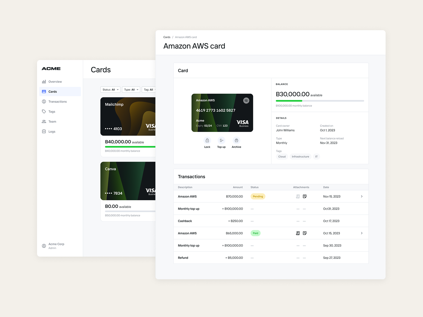Click the Cloud tag chip

coord(282,157)
